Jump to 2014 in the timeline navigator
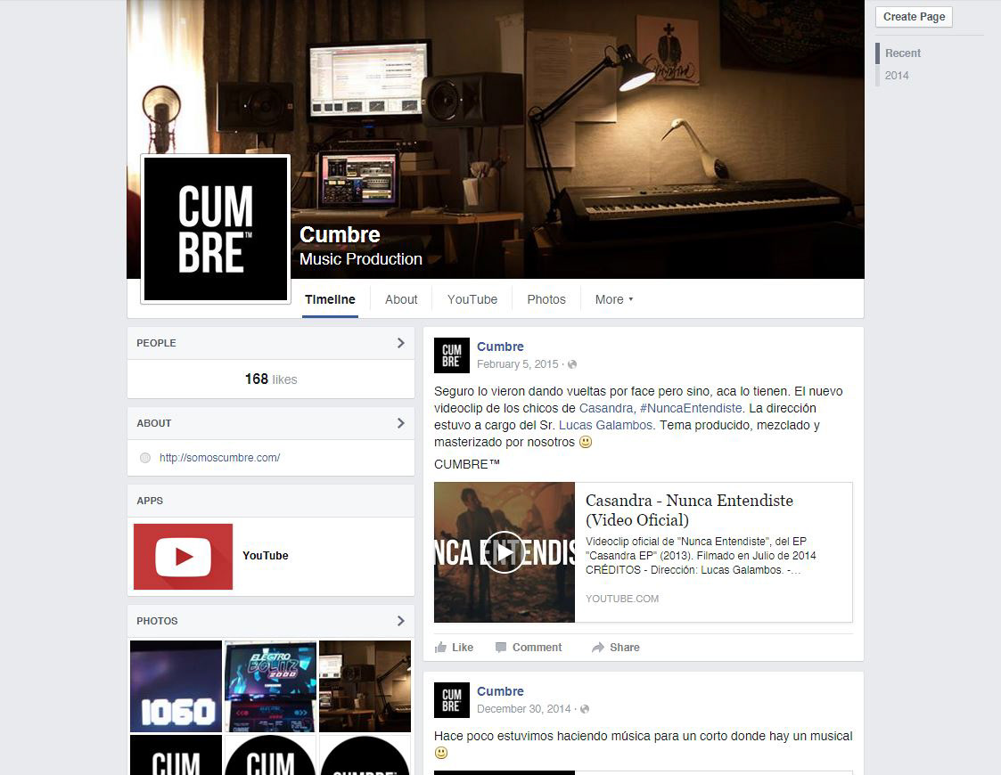 coord(897,75)
